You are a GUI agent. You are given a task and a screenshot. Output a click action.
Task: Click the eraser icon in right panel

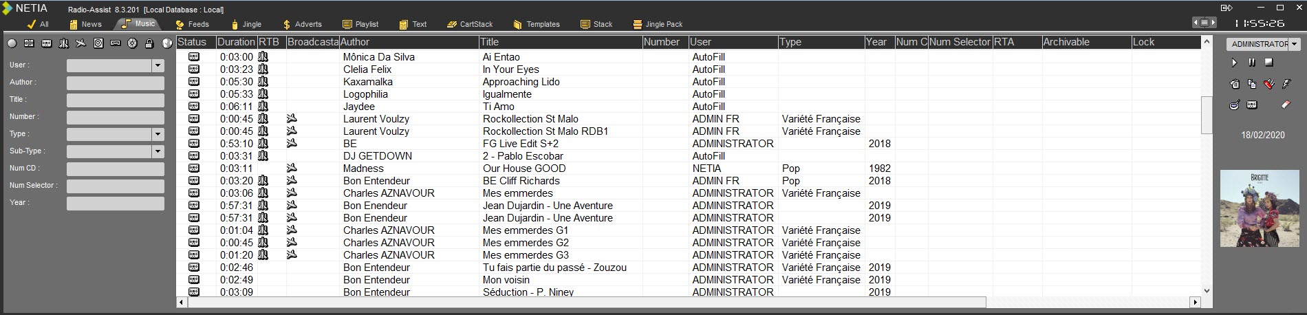click(x=1286, y=105)
